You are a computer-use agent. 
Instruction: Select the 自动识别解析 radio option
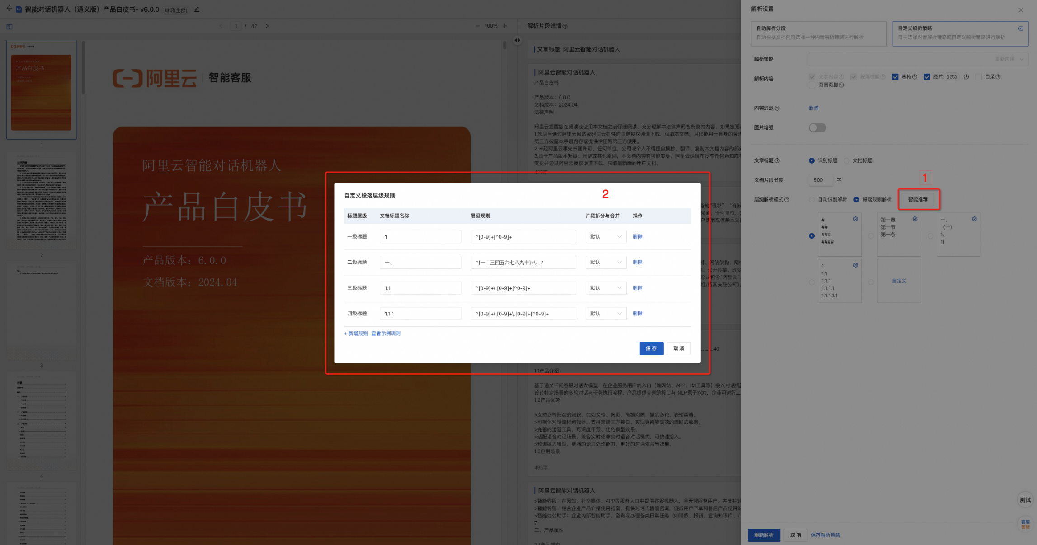[811, 200]
